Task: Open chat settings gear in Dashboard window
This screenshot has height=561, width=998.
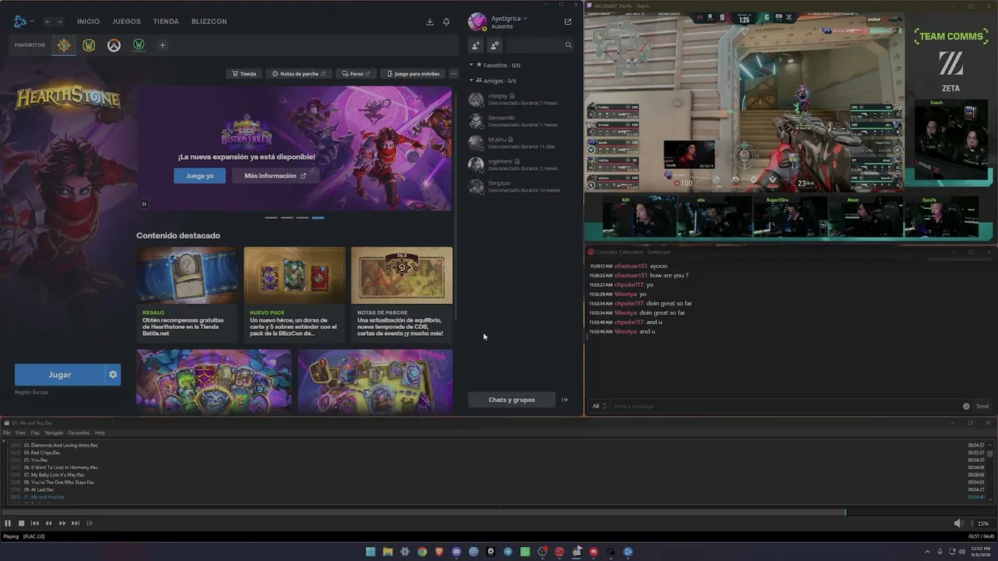Action: [x=966, y=406]
